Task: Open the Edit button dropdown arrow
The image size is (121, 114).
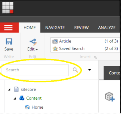Action: click(x=37, y=49)
